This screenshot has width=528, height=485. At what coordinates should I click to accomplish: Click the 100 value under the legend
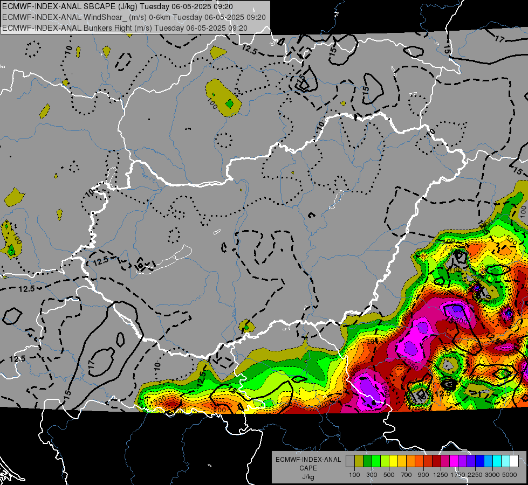354,475
